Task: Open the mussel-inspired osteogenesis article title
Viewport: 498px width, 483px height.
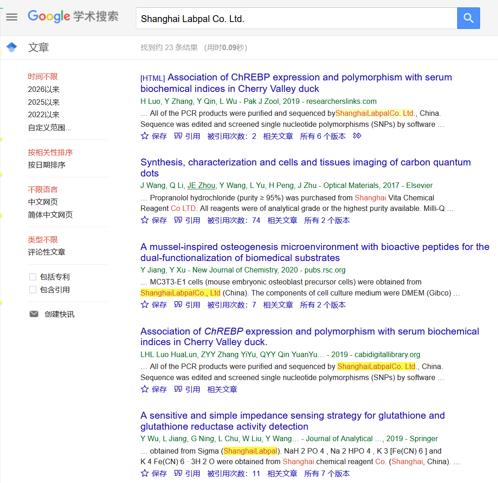Action: tap(315, 252)
